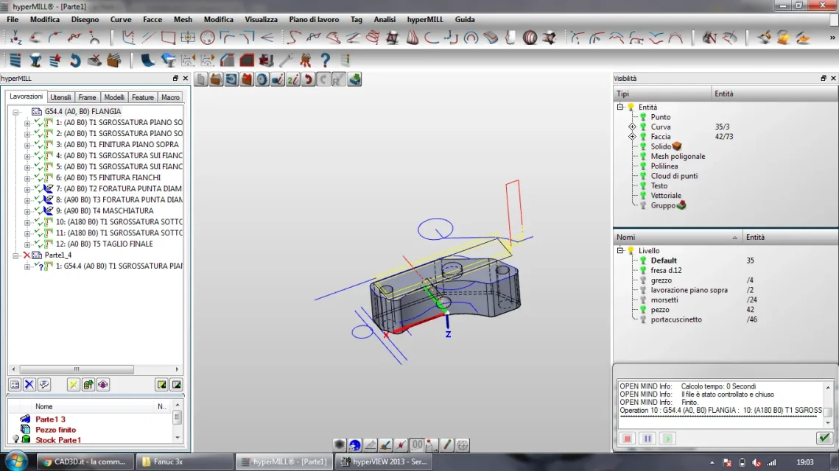This screenshot has width=839, height=471.
Task: Click the red undo arrow above viewport
Action: point(308,79)
